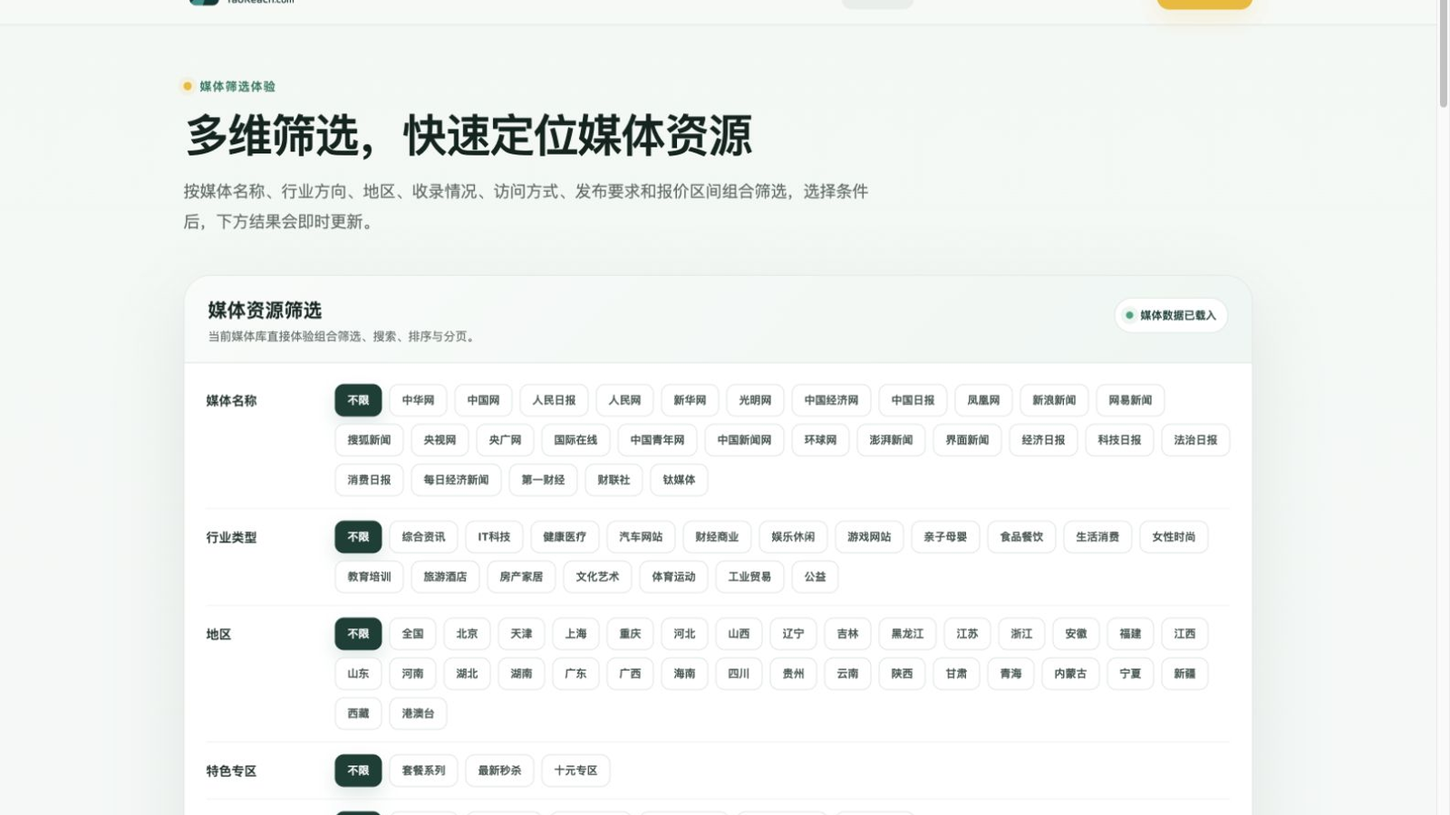
Task: Select the 游戏网站 chip
Action: 869,537
